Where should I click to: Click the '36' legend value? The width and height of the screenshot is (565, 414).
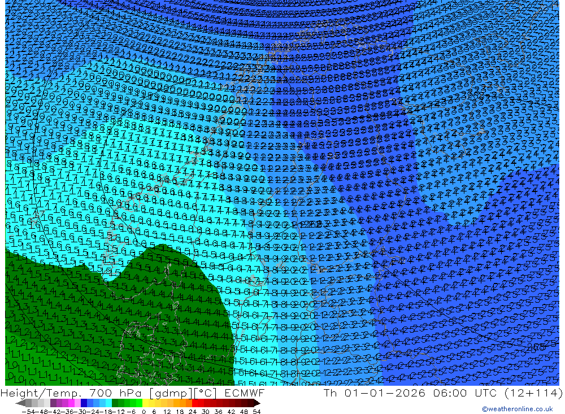click(x=218, y=412)
